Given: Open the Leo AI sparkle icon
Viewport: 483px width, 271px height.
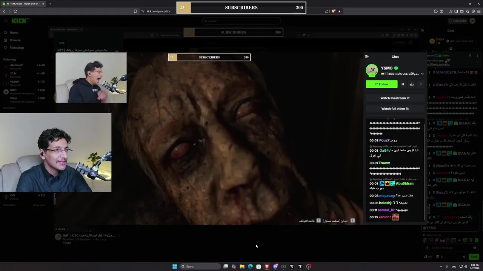Looking at the screenshot, I should click(468, 11).
